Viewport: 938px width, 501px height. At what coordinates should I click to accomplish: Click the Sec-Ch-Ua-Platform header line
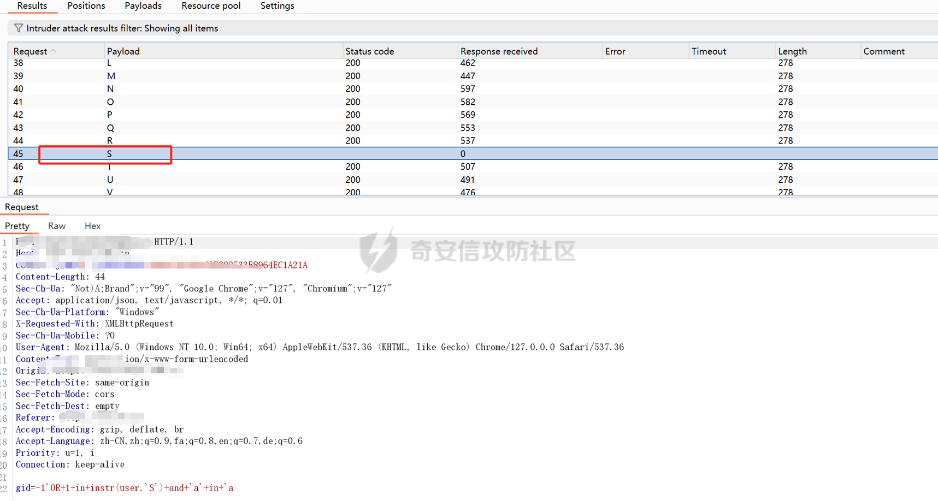tap(87, 312)
